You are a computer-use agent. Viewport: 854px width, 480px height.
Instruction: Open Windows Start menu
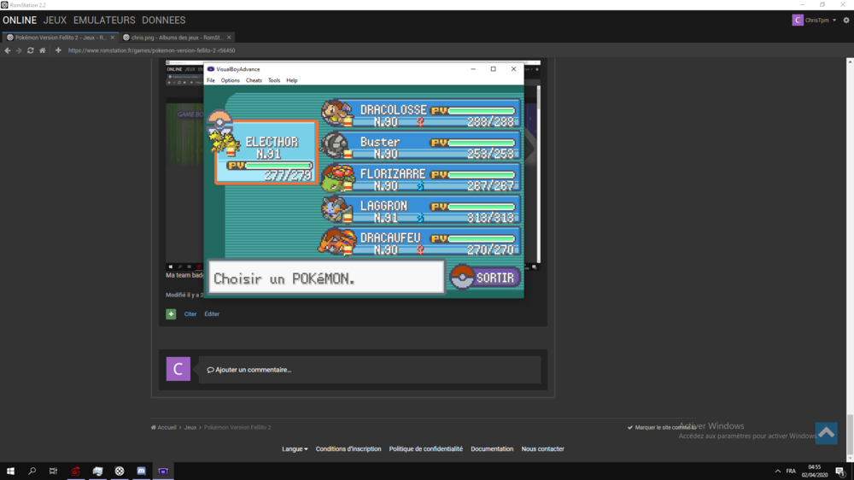click(11, 471)
